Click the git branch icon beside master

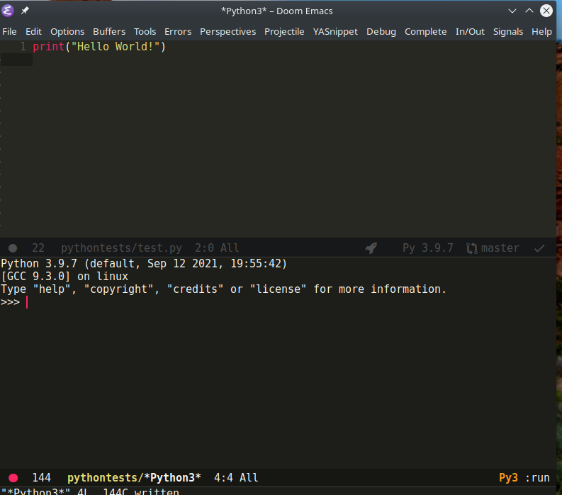click(x=472, y=248)
